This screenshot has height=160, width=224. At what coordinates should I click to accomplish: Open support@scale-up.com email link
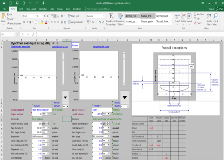click(x=60, y=47)
